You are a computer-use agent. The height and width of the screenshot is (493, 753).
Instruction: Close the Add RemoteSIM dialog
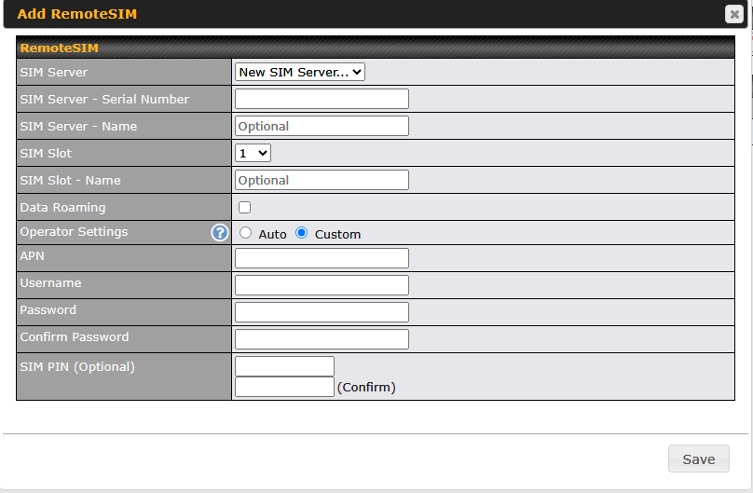click(734, 14)
